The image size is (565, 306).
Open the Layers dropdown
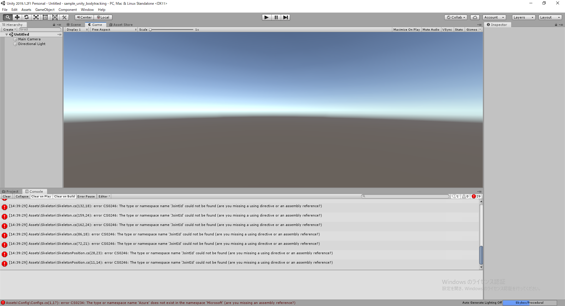tap(523, 17)
